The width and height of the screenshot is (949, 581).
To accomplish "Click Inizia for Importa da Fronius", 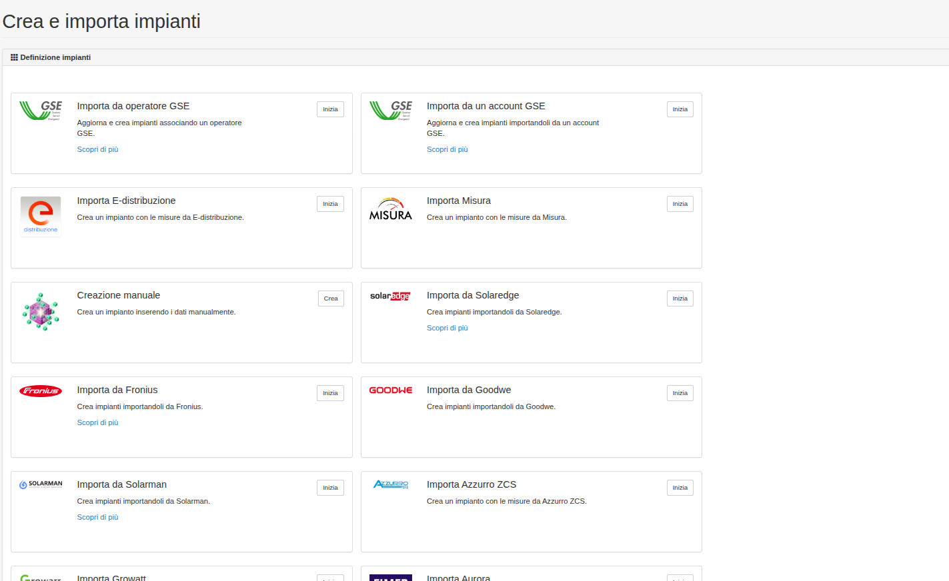I will [330, 393].
